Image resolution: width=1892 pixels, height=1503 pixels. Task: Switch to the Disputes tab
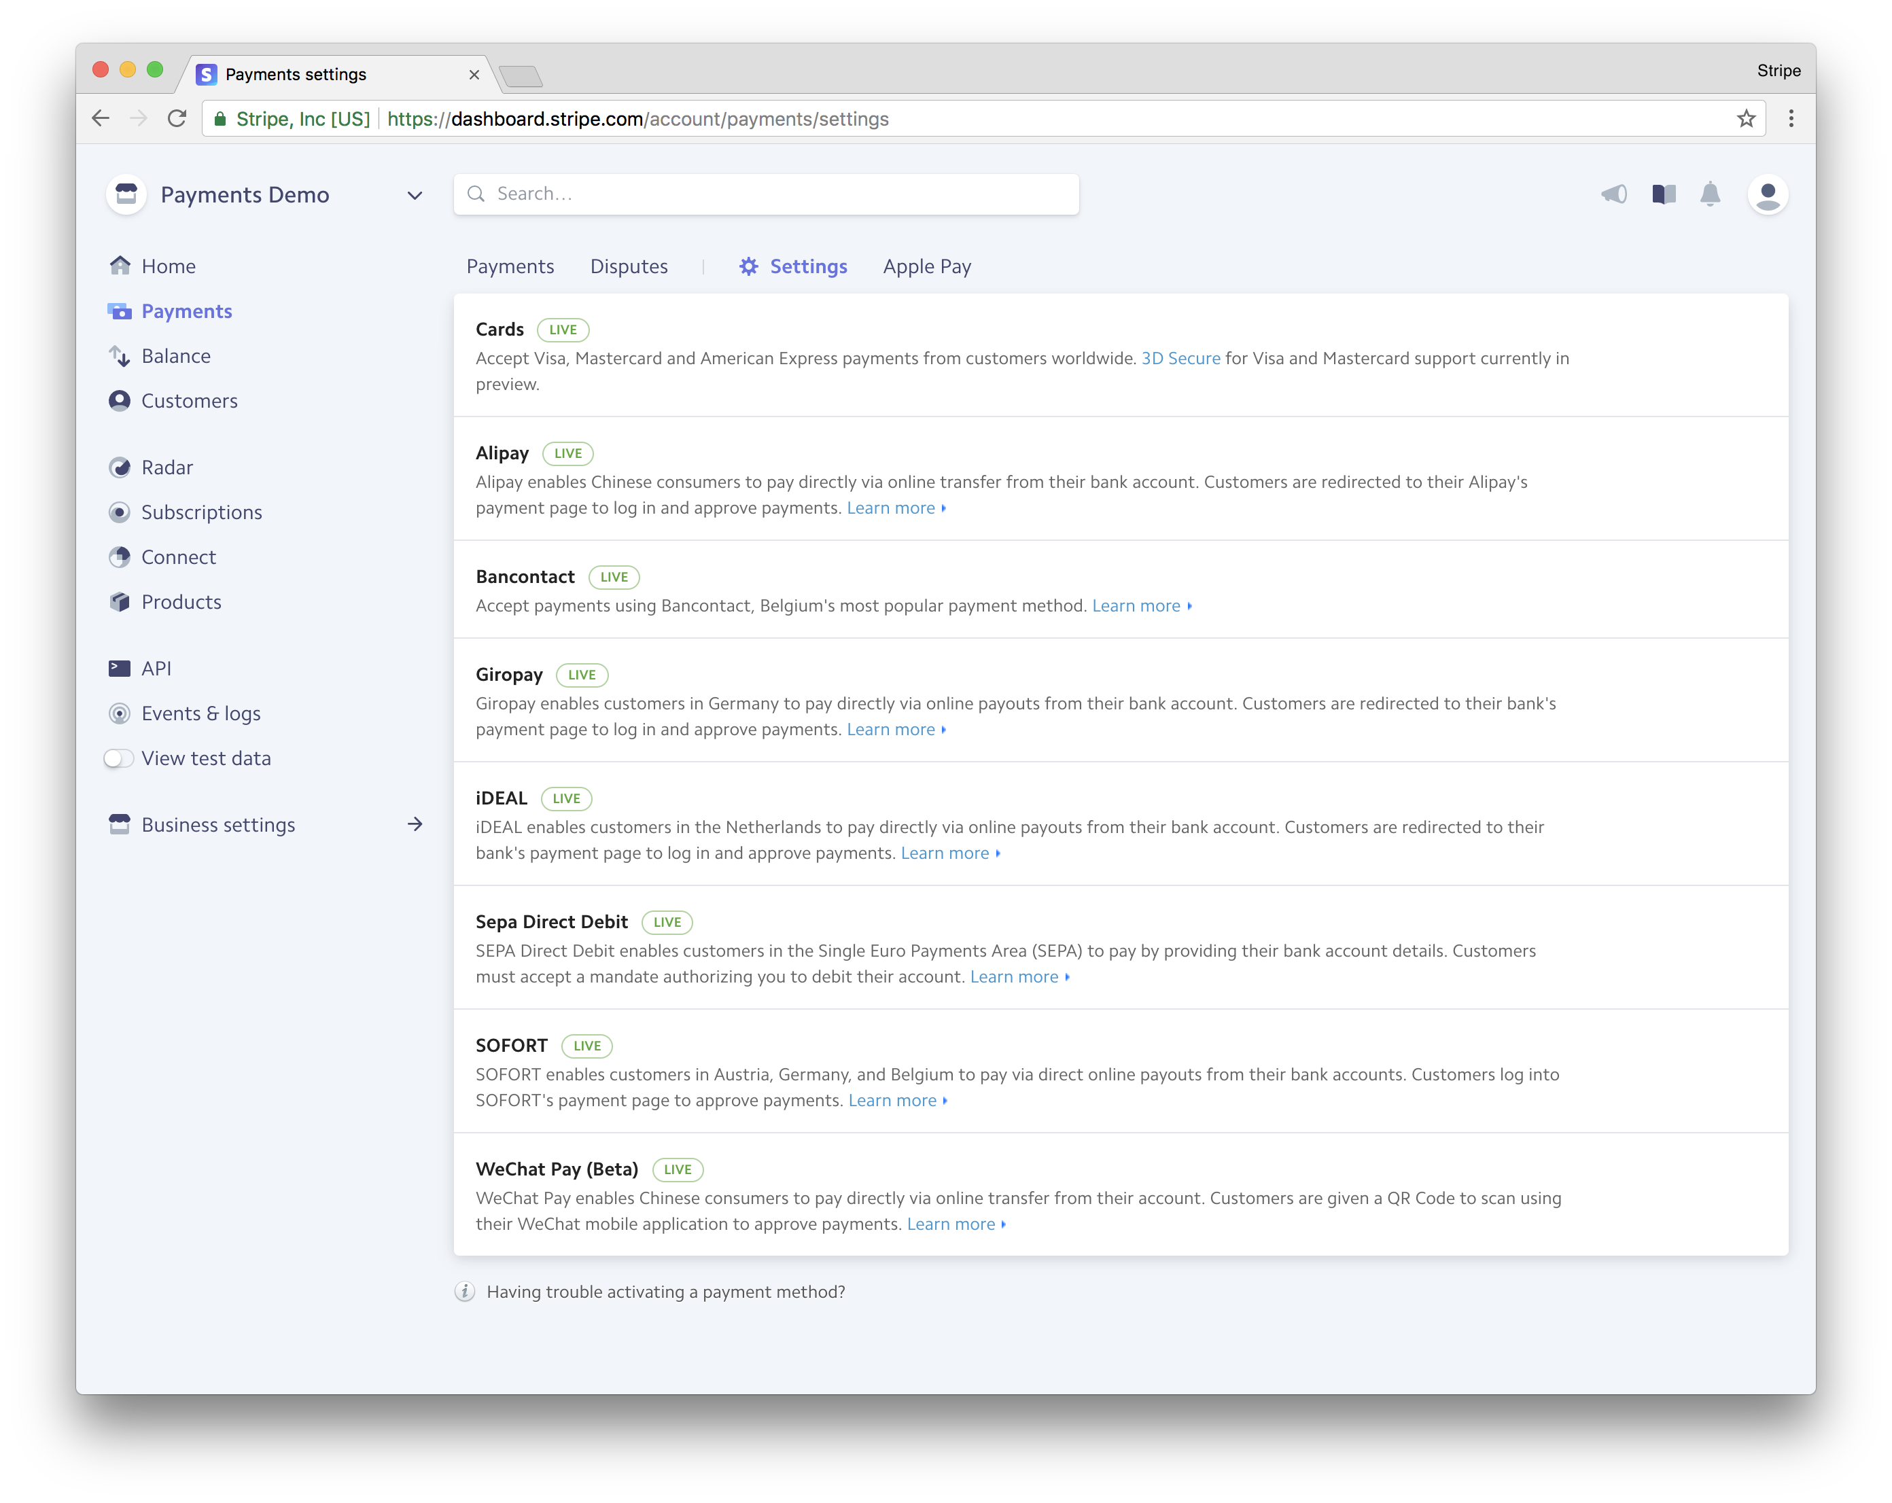(629, 267)
